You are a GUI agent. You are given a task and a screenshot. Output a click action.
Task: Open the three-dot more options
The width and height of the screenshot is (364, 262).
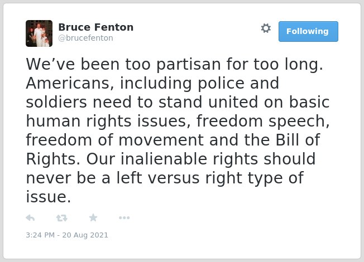pos(124,218)
